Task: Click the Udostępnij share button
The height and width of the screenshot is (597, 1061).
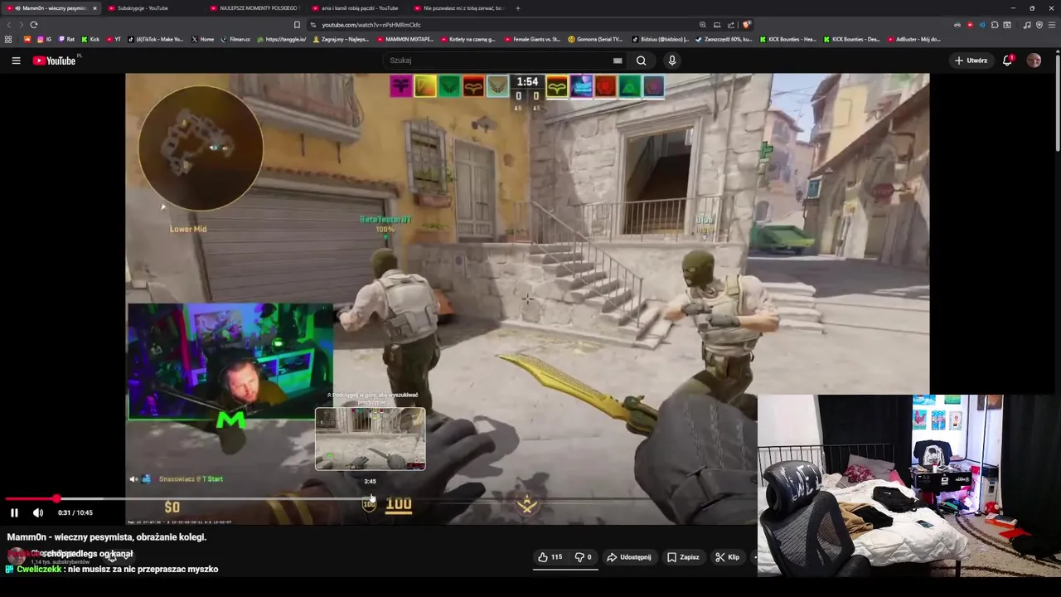Action: 629,557
